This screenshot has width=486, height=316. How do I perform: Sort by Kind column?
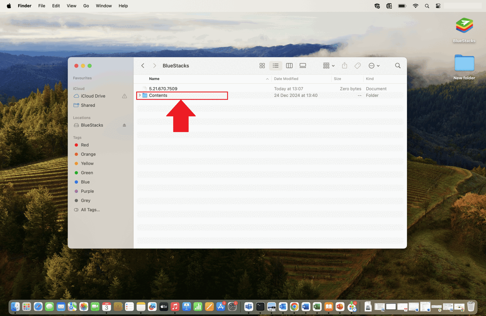pyautogui.click(x=370, y=79)
